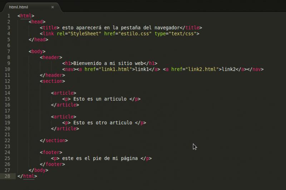Image resolution: width=286 pixels, height=190 pixels.
Task: Close the html.html tab
Action: [x=53, y=7]
